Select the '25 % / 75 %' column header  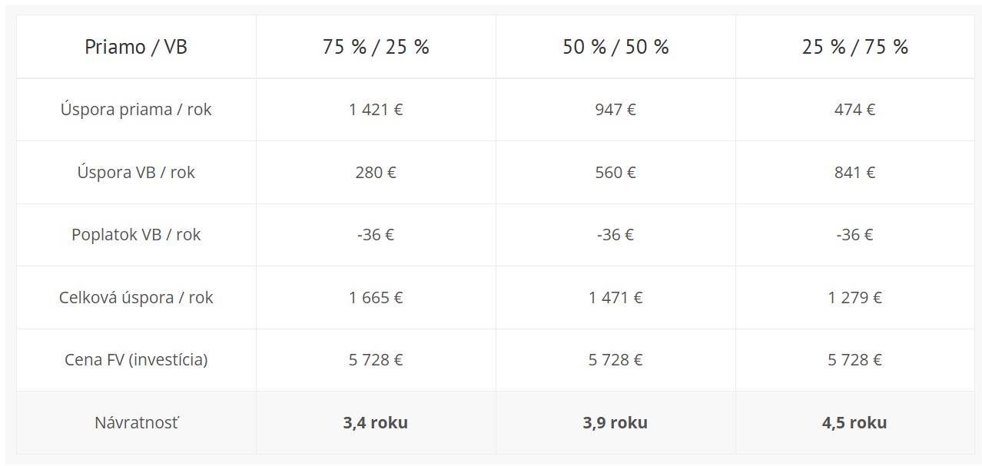pos(855,47)
